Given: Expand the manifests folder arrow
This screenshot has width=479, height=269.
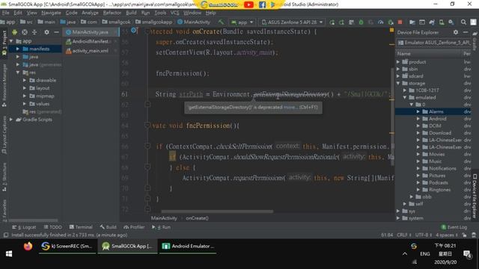Looking at the screenshot, I should [18, 49].
